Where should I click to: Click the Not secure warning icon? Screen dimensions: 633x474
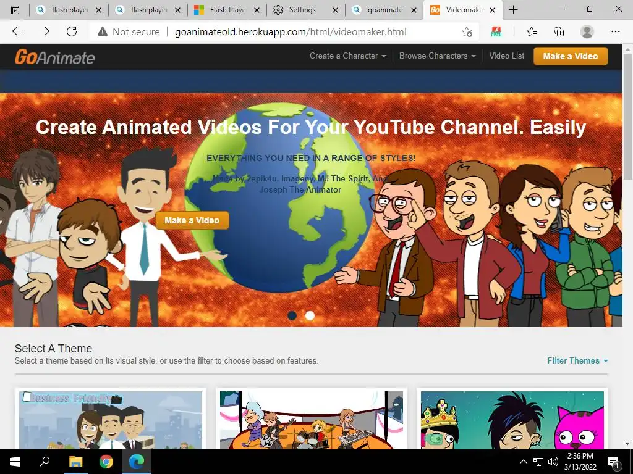click(103, 31)
